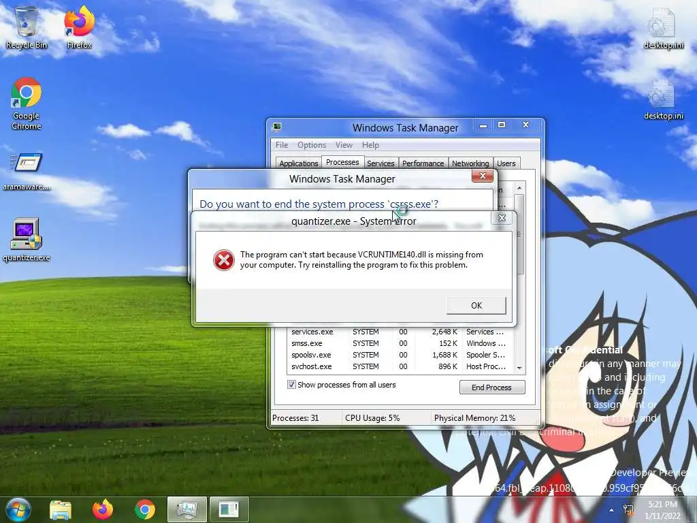Select quantizer.exe desktop icon
This screenshot has height=523, width=697.
27,240
